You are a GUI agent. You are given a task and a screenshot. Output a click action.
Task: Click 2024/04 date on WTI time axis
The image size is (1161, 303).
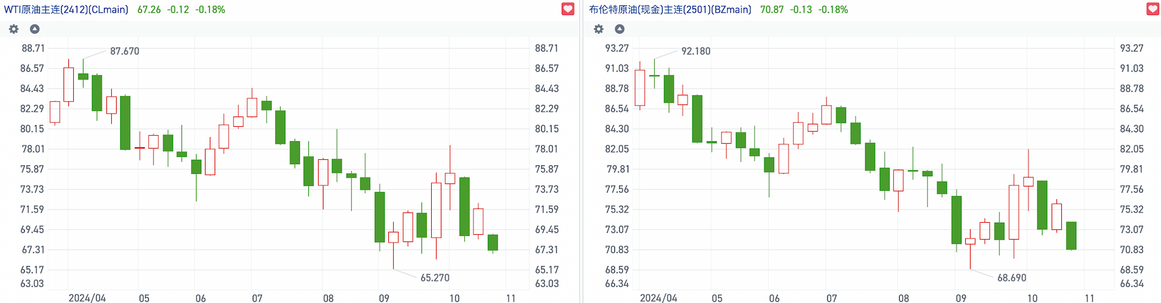pos(87,298)
